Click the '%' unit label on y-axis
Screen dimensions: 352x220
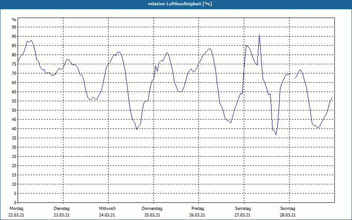pos(14,20)
